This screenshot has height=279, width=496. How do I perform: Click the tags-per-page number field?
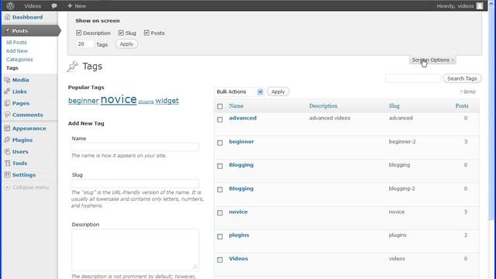[84, 44]
